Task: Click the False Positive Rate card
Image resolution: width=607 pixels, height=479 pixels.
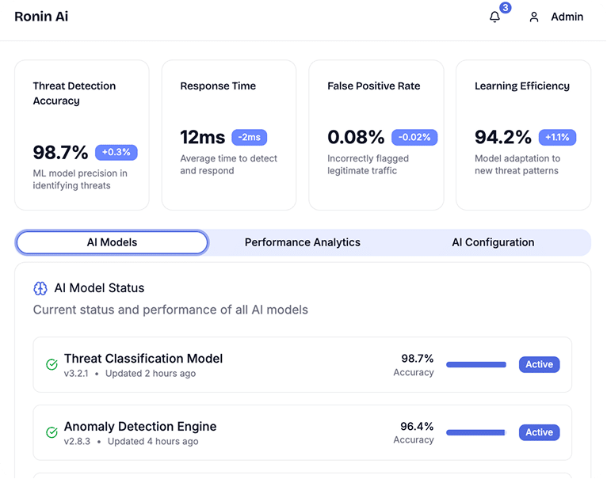Action: pos(376,135)
